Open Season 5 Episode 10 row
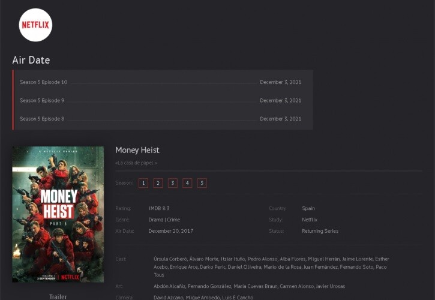The width and height of the screenshot is (435, 300). point(160,82)
